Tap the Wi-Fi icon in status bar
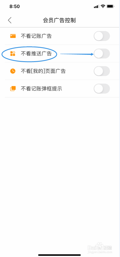The height and width of the screenshot is (257, 120). tap(103, 6)
